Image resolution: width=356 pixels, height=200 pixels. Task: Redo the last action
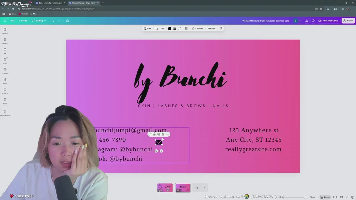point(59,21)
